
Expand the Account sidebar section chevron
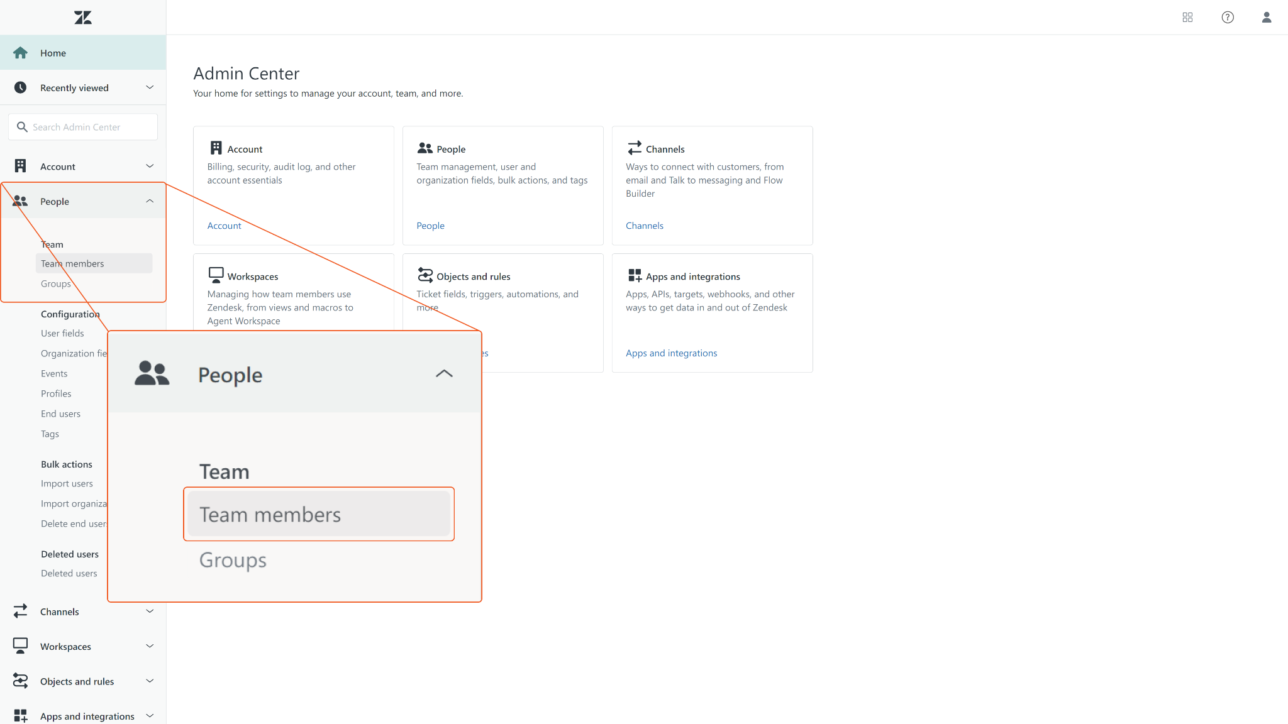point(150,166)
